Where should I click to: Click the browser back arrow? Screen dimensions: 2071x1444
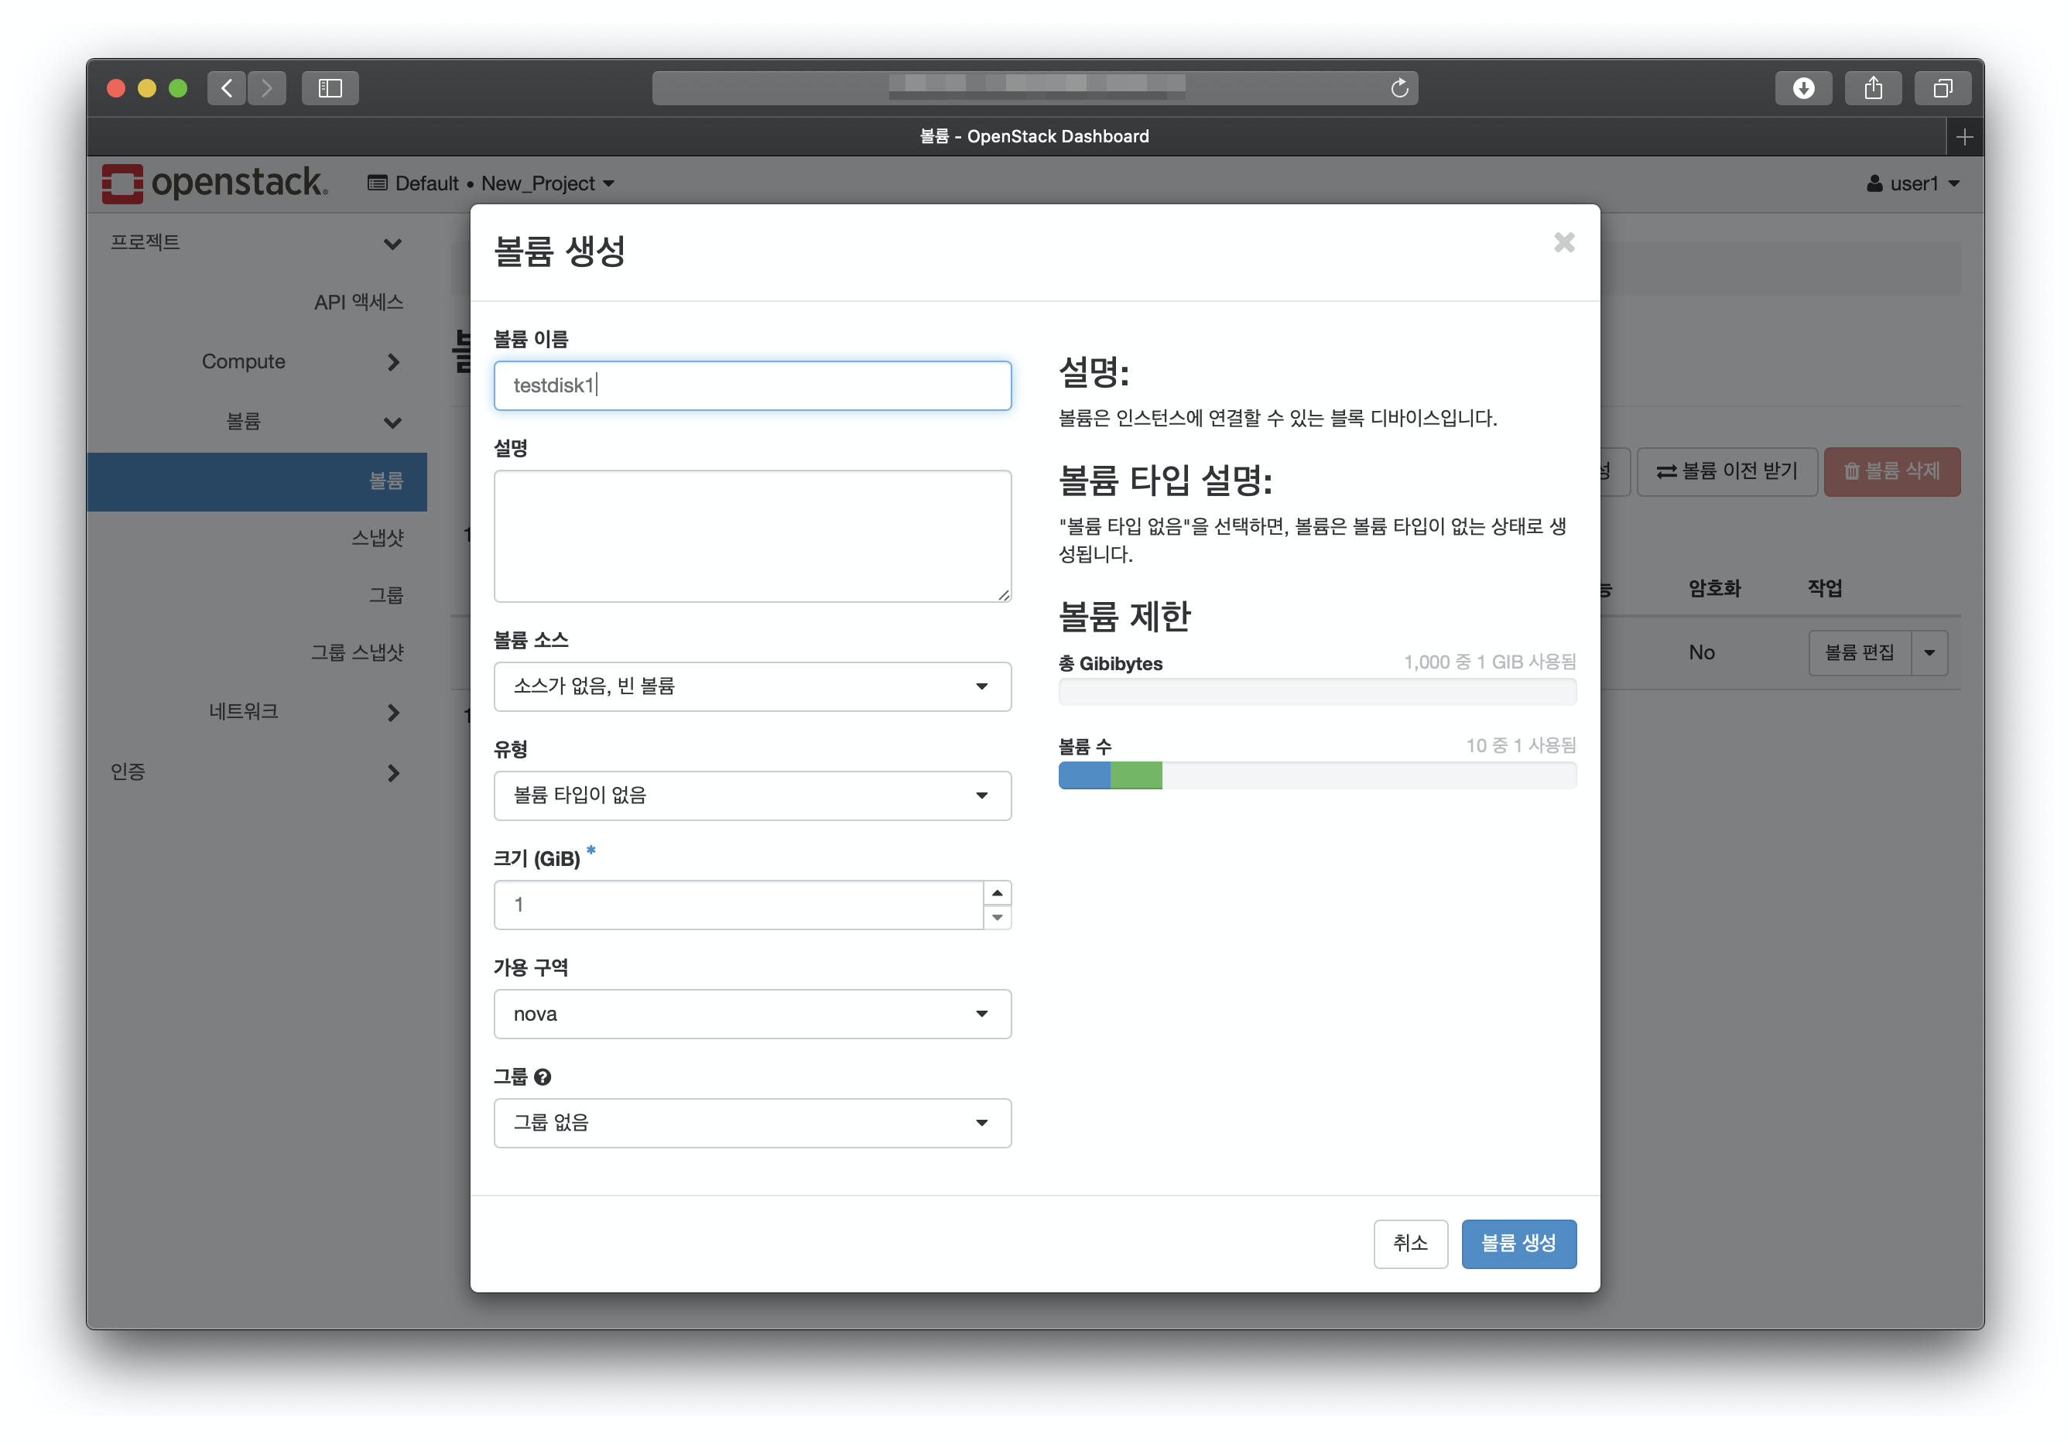(227, 87)
